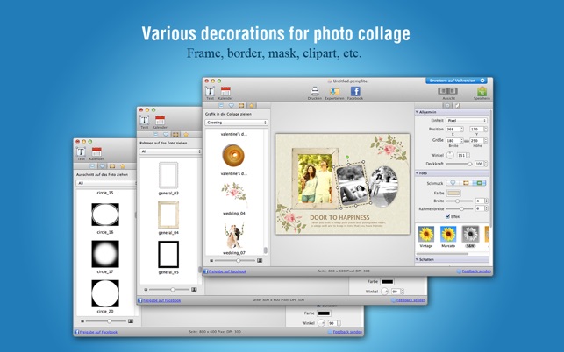This screenshot has width=564, height=352.
Task: Click the Winkel angle dial
Action: [450, 156]
